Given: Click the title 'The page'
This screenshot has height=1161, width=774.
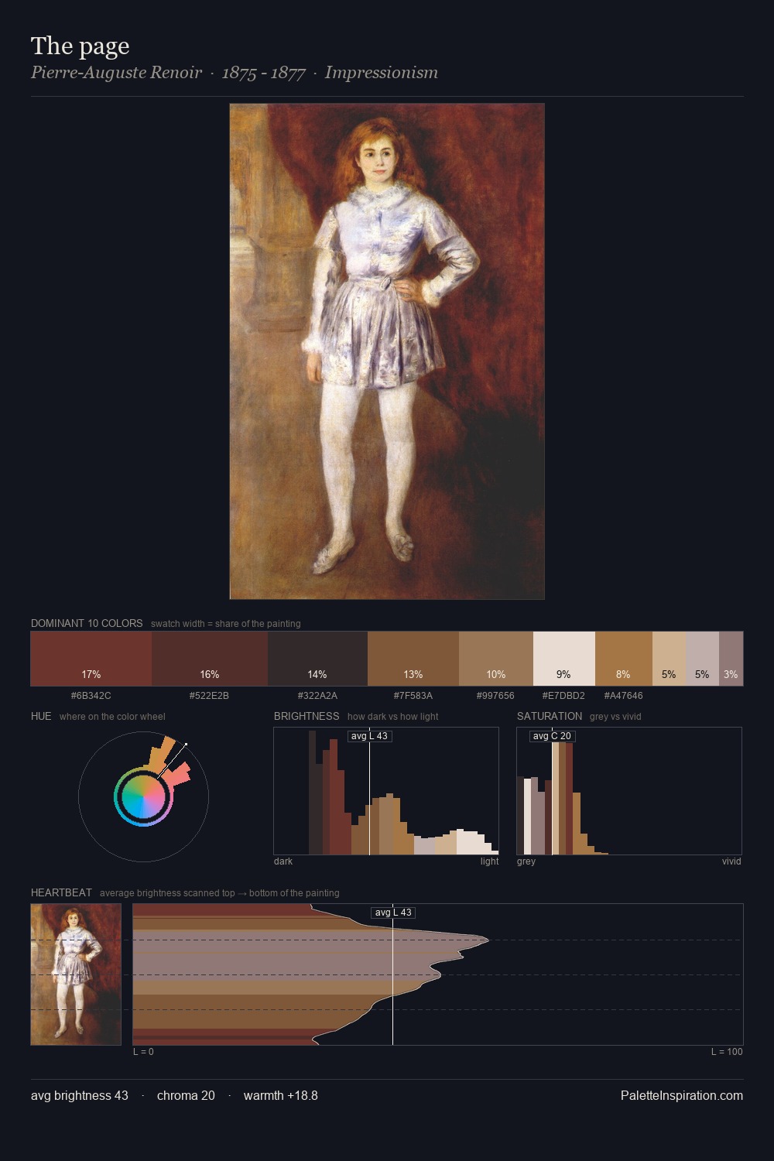Looking at the screenshot, I should (x=80, y=46).
